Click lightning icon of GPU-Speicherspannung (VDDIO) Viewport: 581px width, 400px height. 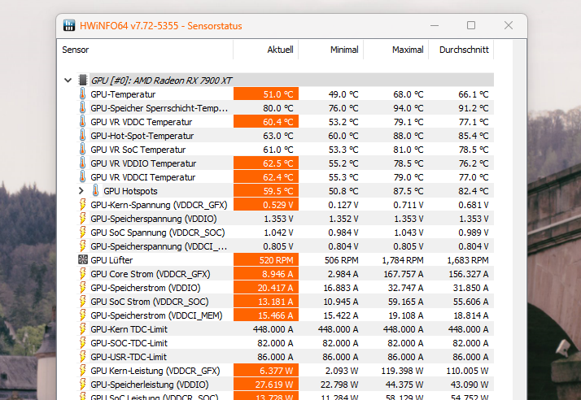[83, 219]
